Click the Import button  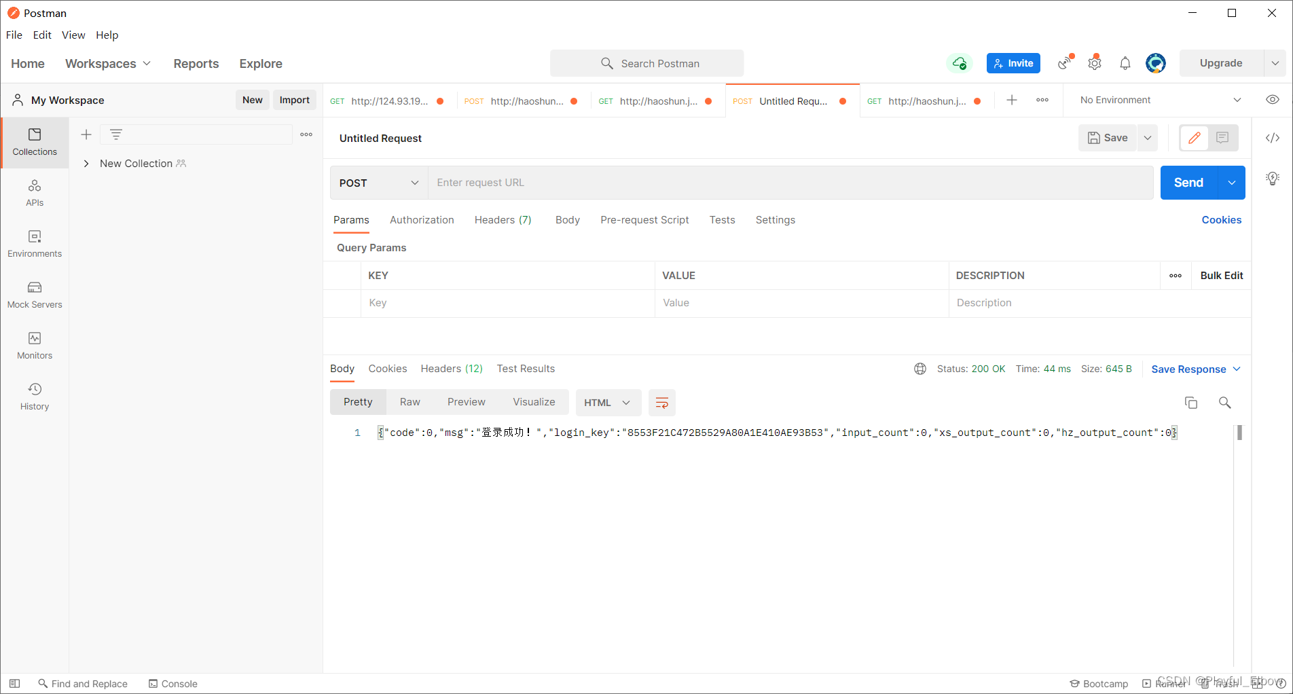click(x=295, y=100)
